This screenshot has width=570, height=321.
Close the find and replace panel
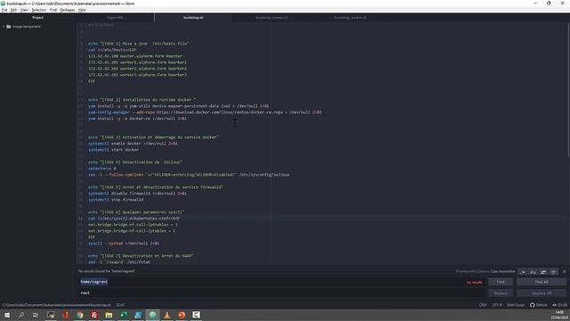(564, 272)
